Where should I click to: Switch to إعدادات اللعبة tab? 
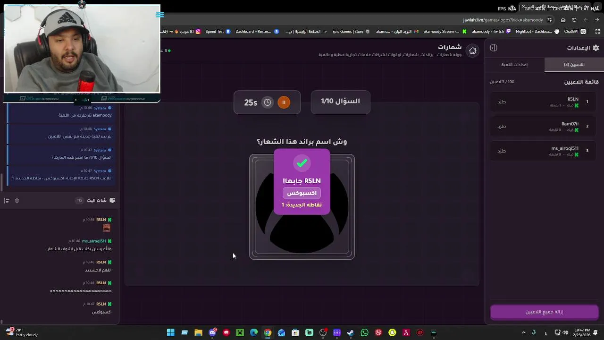click(x=514, y=65)
